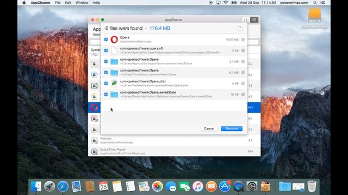This screenshot has height=195, width=348.
Task: Open the App Store from the Dock
Action: 225,186
